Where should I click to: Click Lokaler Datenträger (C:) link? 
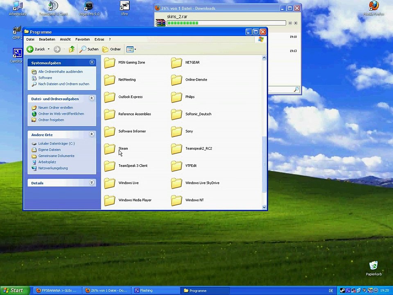[56, 143]
